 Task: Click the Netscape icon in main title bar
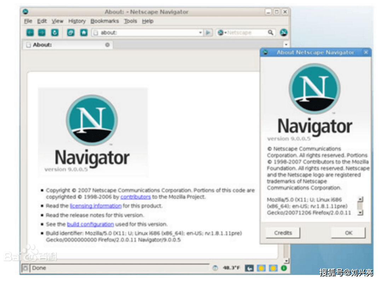click(25, 11)
